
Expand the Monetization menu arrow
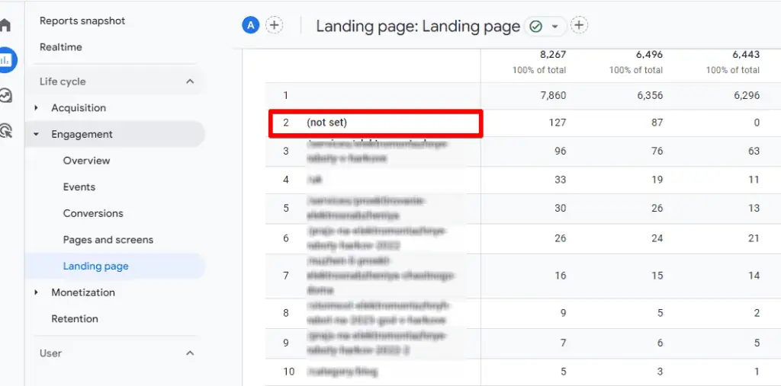[x=36, y=292]
